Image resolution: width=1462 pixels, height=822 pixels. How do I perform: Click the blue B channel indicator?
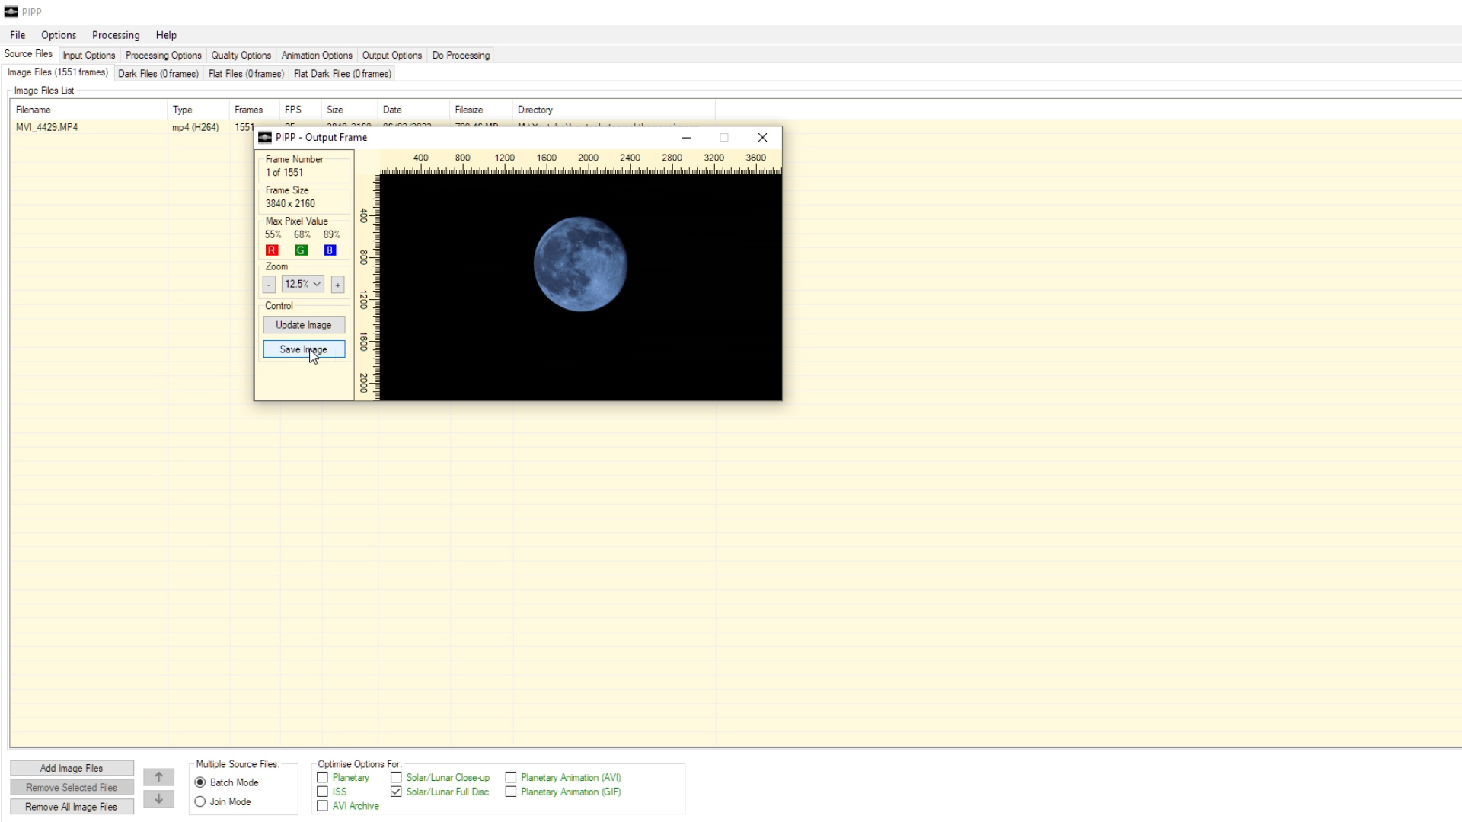tap(329, 250)
